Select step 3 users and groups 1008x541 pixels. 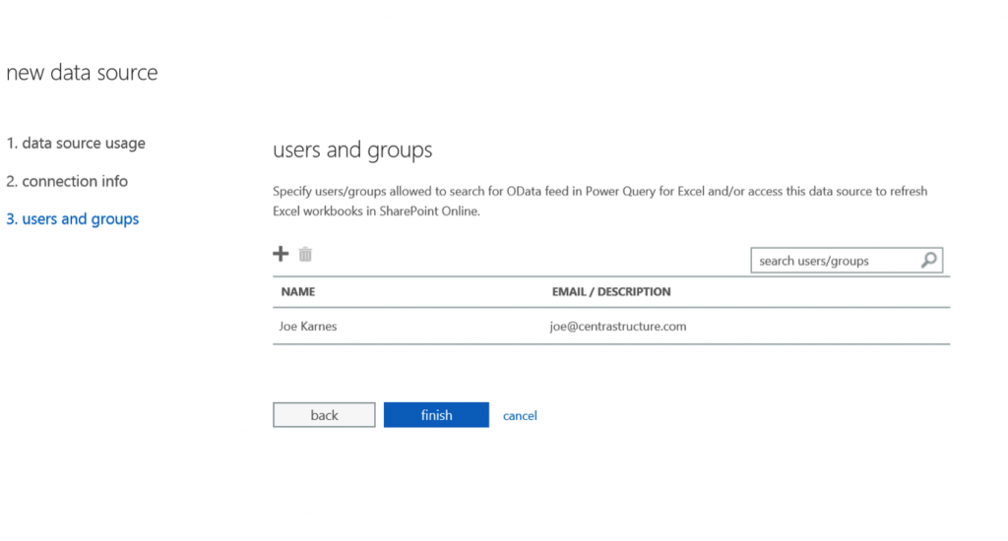tap(73, 219)
